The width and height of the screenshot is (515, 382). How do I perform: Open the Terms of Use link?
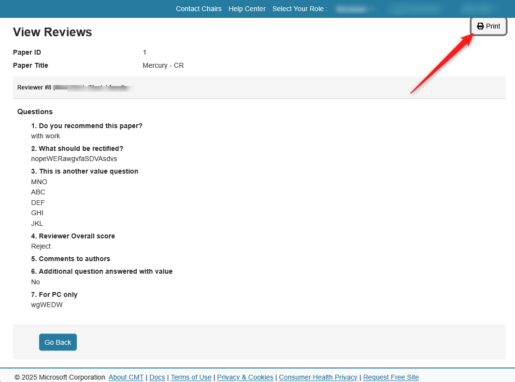(x=191, y=377)
